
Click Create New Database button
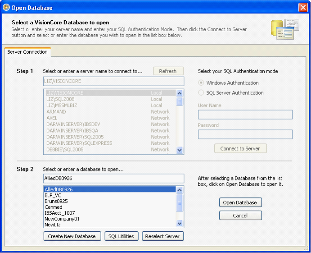tap(72, 236)
